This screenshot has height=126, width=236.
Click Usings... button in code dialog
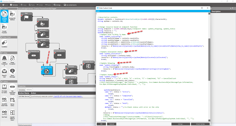181,124
